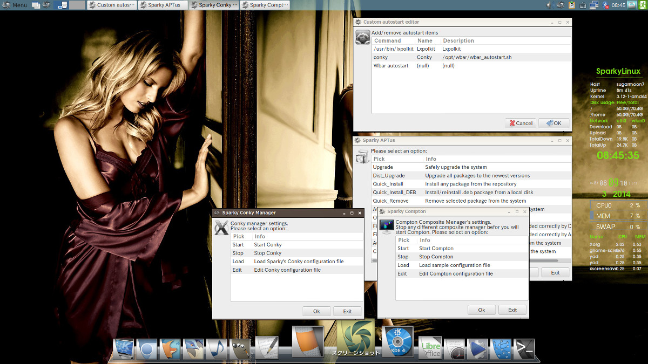648x364 pixels.
Task: Open the Sparky Compton window menu icon
Action: tap(382, 211)
